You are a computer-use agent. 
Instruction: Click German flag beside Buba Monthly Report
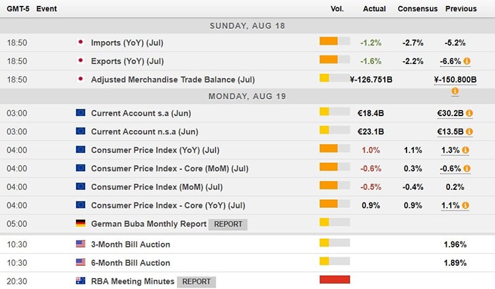click(x=81, y=224)
